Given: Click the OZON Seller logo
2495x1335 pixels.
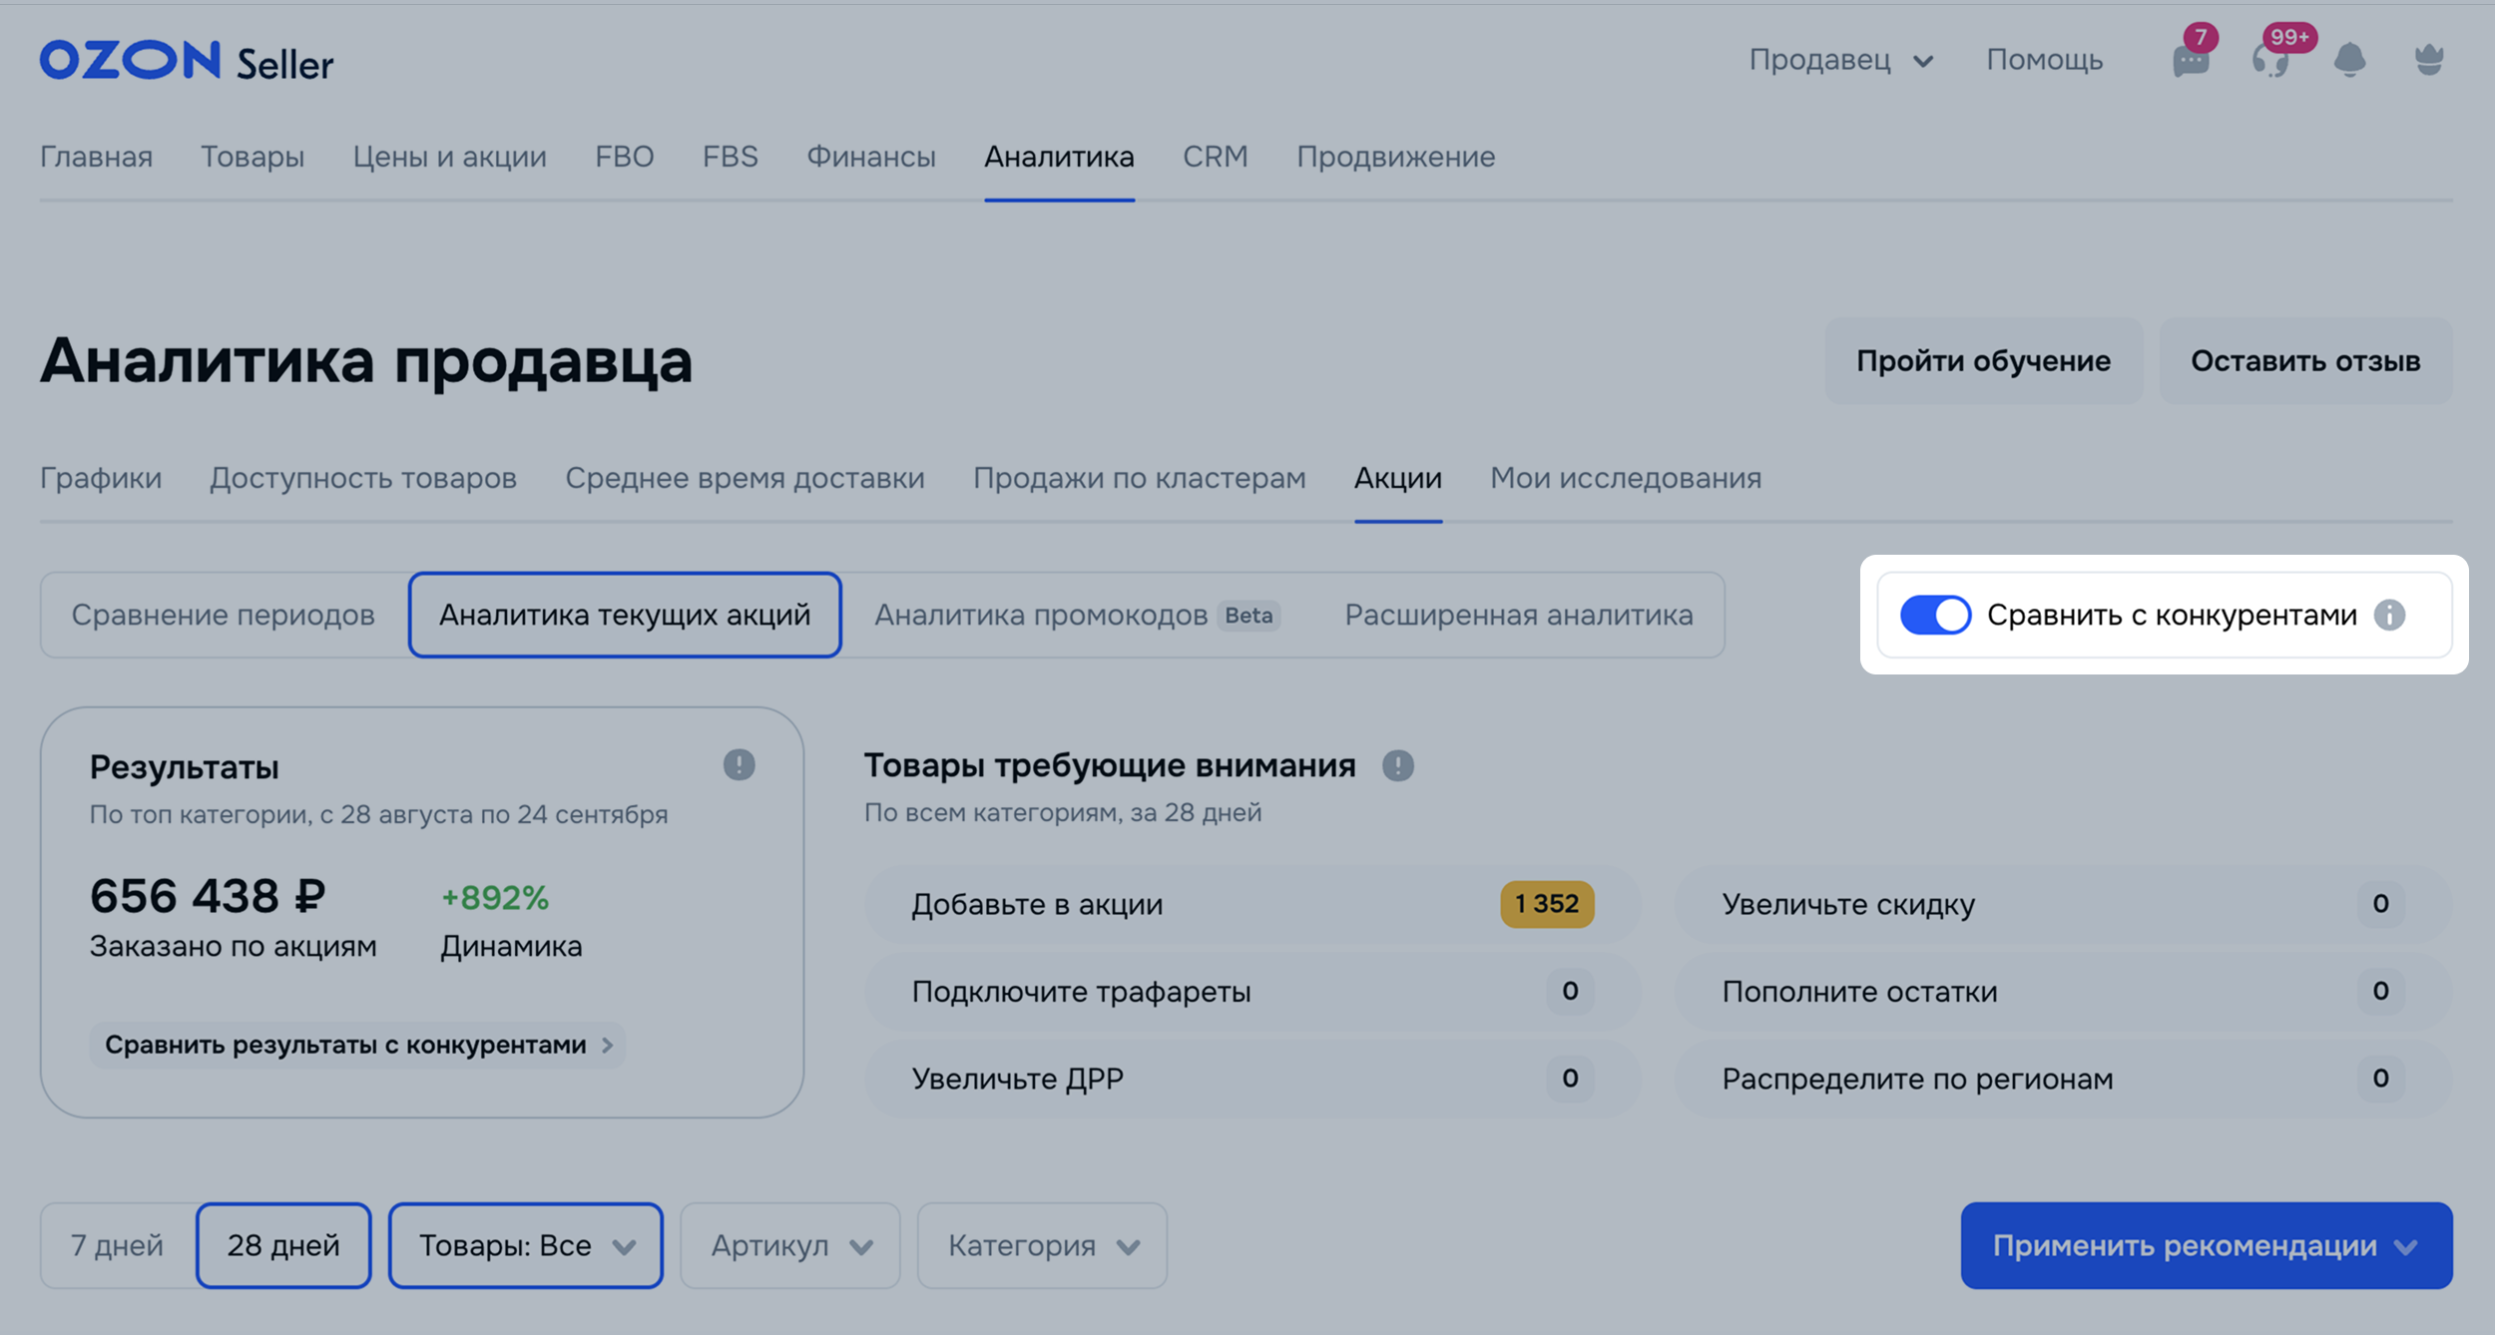Looking at the screenshot, I should pyautogui.click(x=187, y=62).
